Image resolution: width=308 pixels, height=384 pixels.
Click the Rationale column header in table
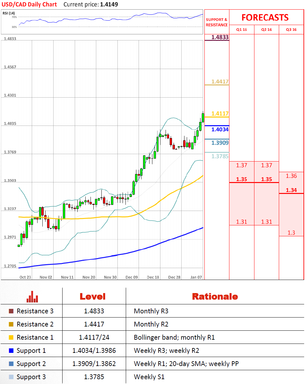(215, 296)
